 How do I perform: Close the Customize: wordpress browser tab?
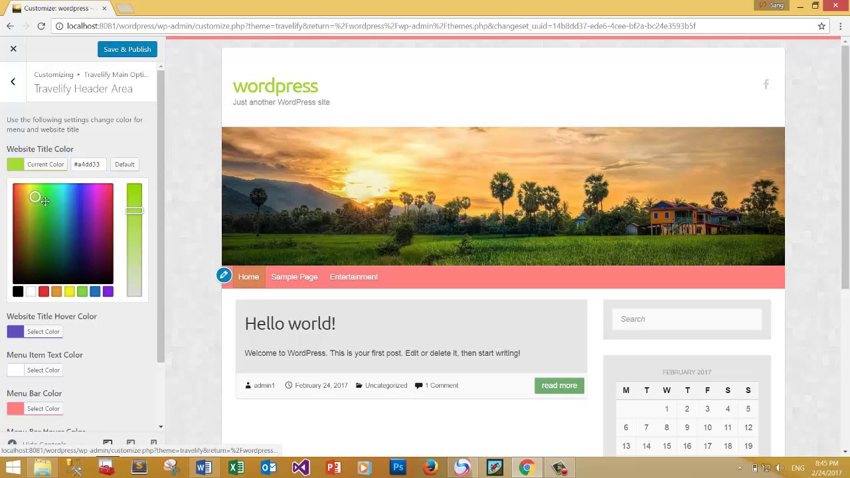[104, 8]
